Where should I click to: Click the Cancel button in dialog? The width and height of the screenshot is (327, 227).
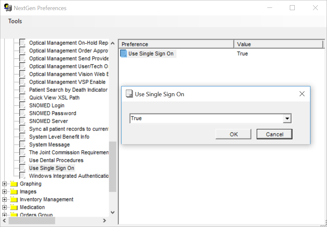(x=275, y=134)
